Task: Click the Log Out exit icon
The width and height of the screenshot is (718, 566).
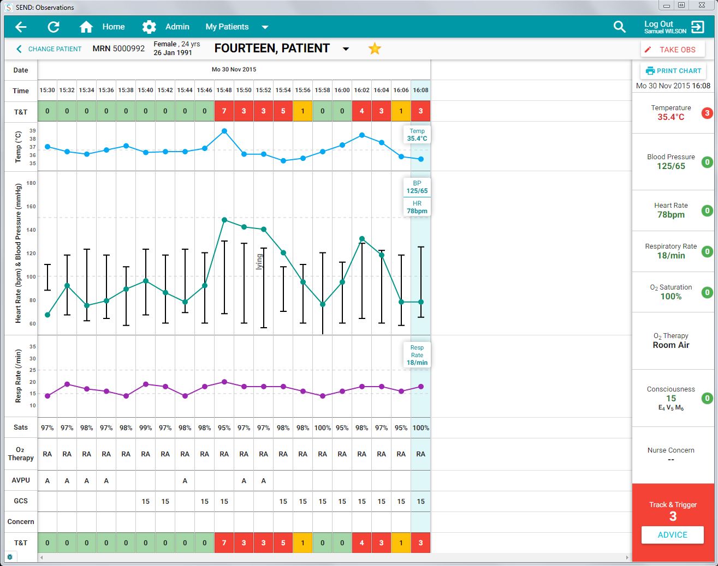Action: click(697, 27)
